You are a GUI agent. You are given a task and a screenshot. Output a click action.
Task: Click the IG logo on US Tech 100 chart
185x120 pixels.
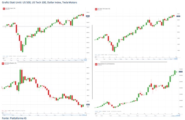[x=96, y=9]
